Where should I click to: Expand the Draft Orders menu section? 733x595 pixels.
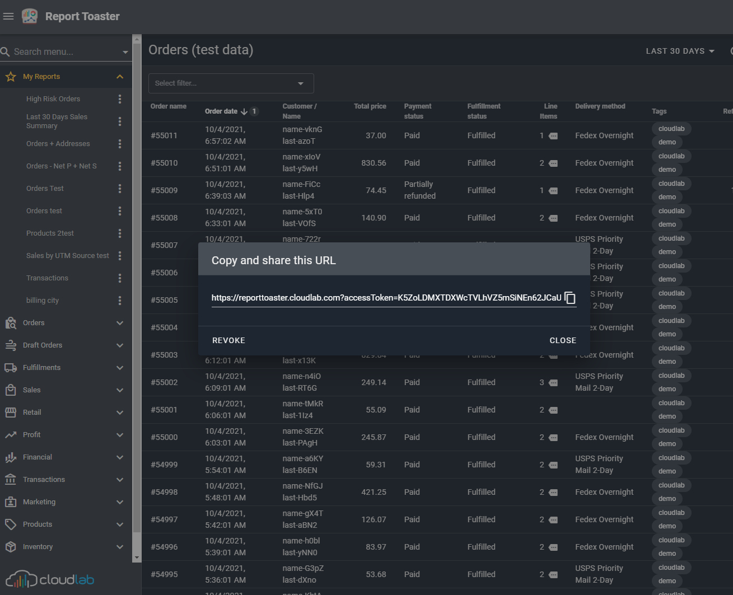[120, 345]
